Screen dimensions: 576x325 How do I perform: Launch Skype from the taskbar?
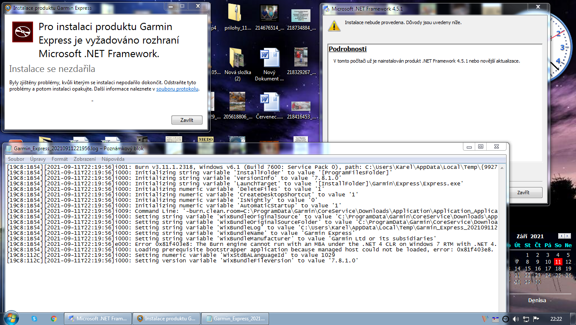[34, 319]
